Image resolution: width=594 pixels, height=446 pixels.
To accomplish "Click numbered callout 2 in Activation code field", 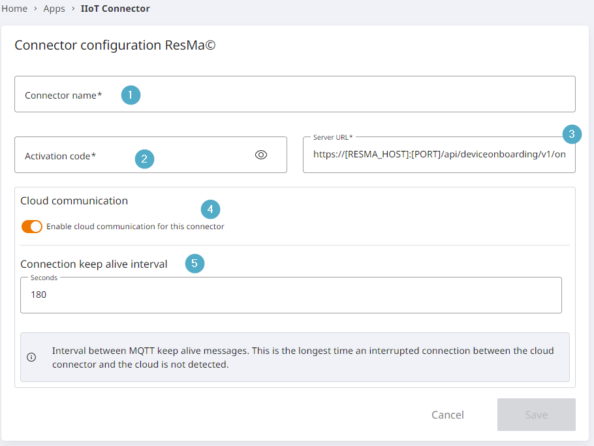I will [x=144, y=159].
